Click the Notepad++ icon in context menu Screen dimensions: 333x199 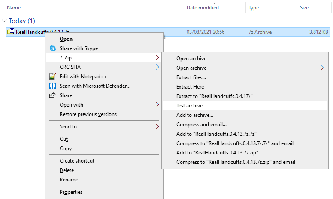[52, 77]
